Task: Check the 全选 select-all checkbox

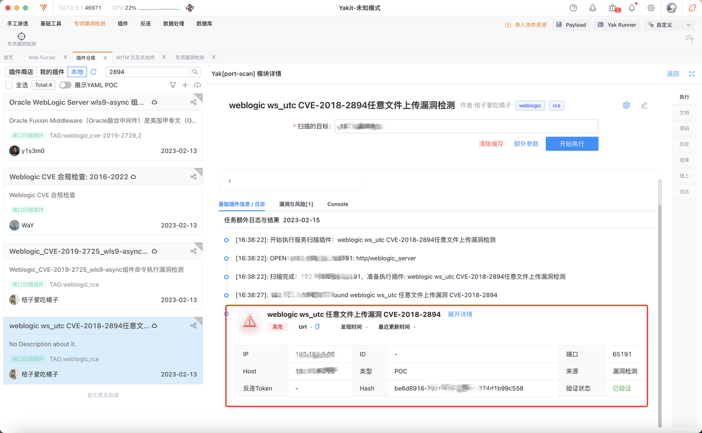Action: [9, 85]
